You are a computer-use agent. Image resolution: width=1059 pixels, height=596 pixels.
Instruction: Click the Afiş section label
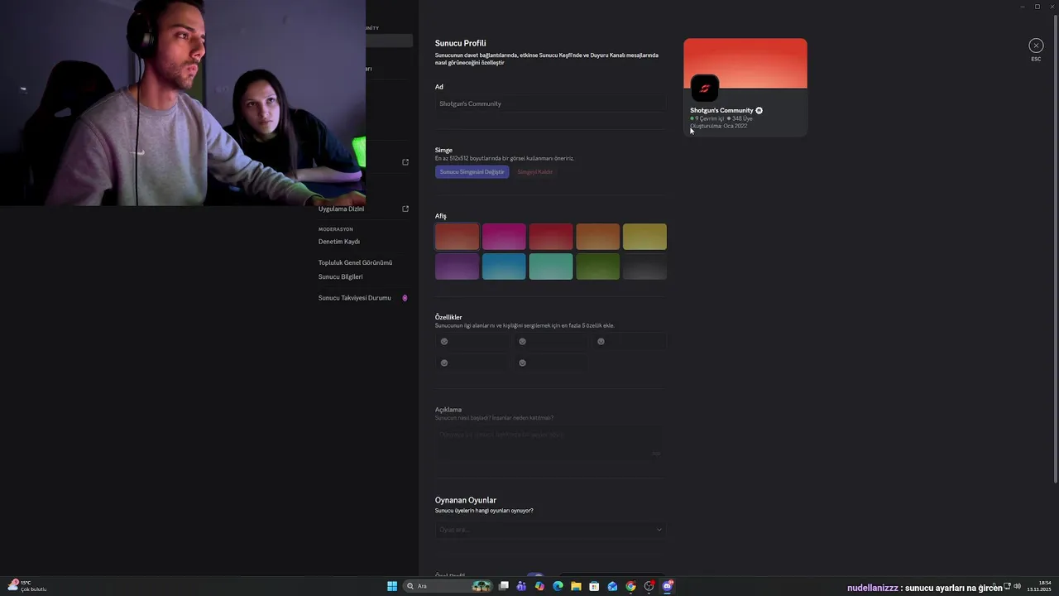[x=441, y=216]
